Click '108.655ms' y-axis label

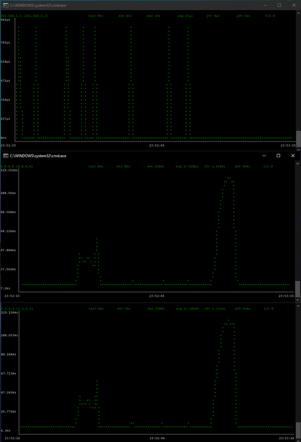coord(9,335)
